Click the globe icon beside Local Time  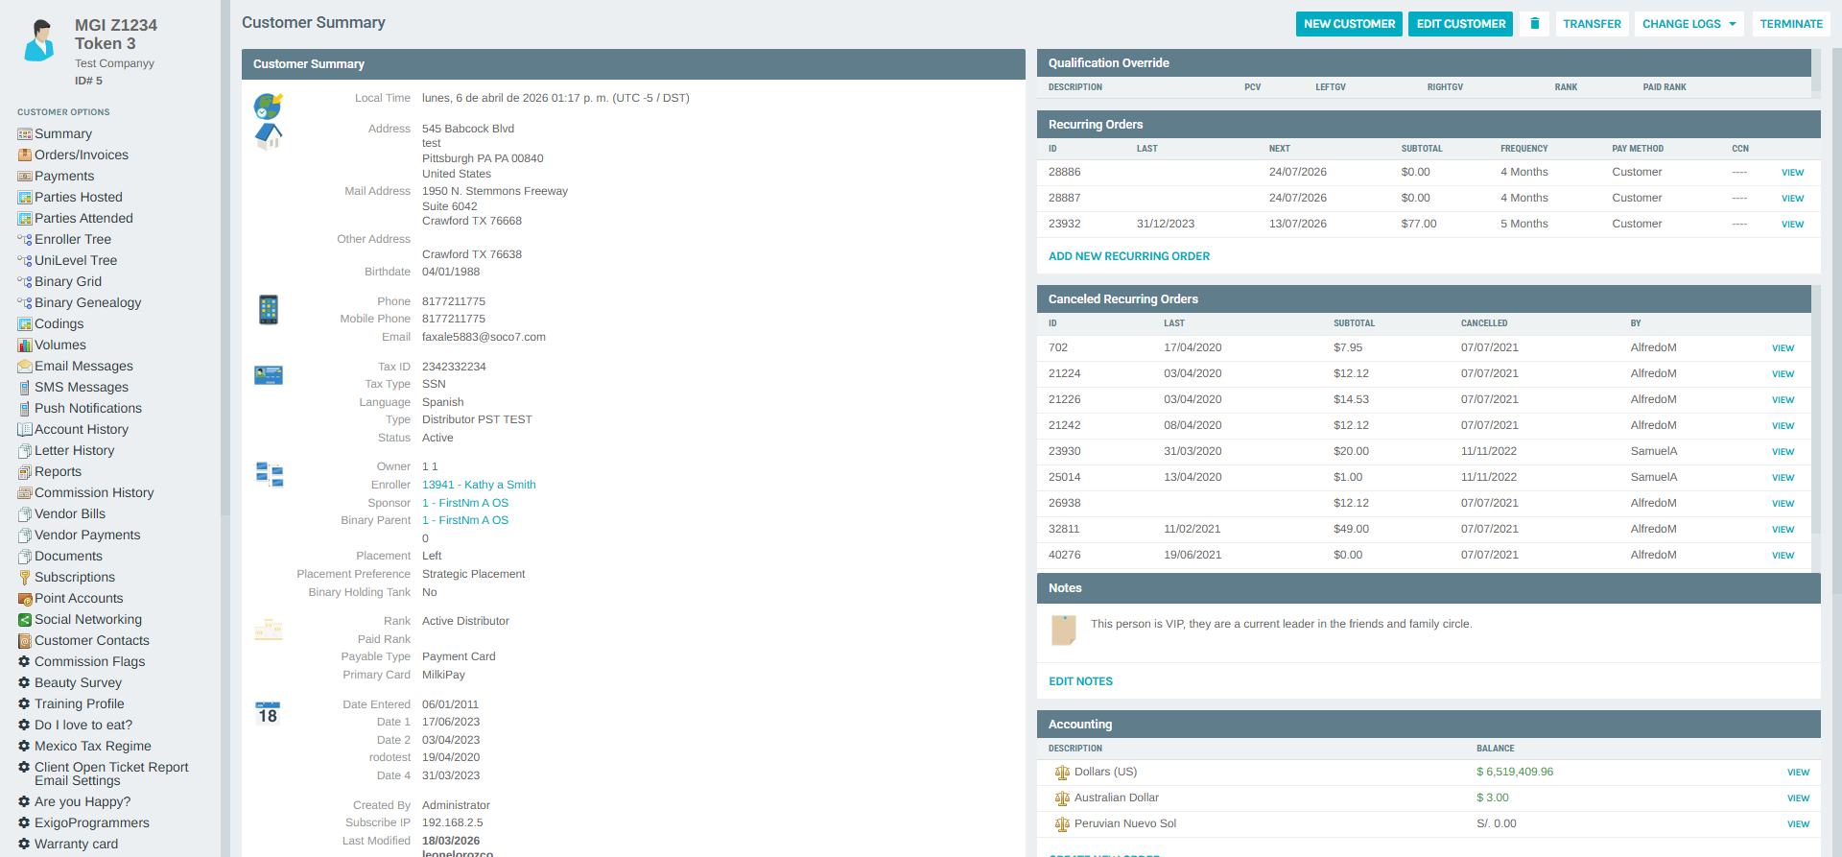(x=268, y=105)
